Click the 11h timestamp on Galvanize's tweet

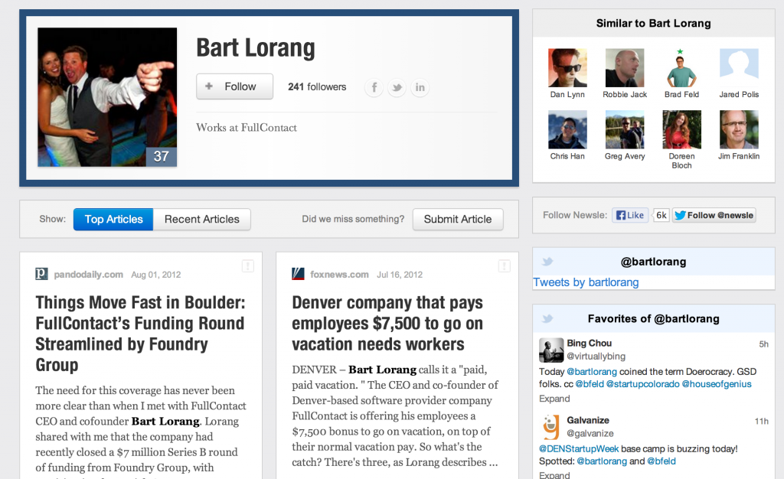[x=762, y=422]
